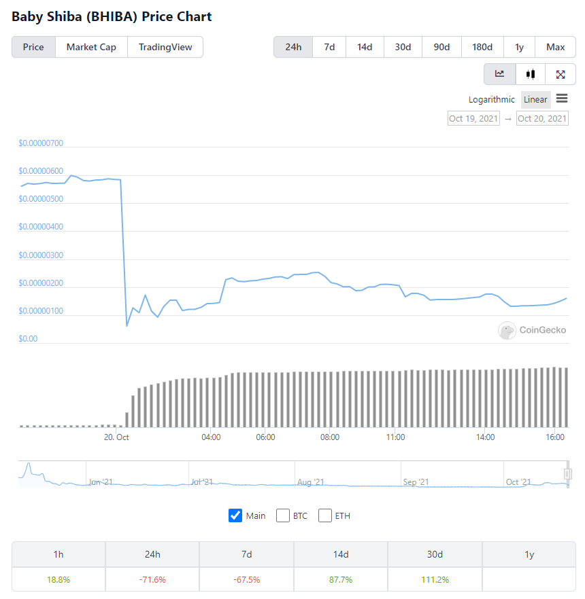Show the Max time range
Viewport: 585px width, 599px height.
click(x=556, y=47)
